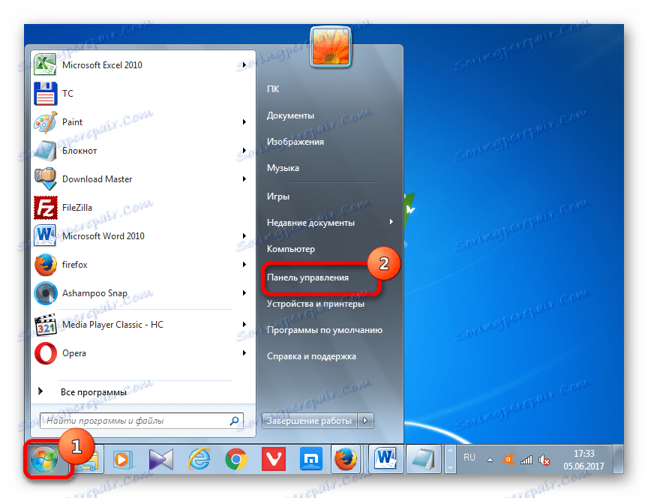Click the Avast antivirus tray icon
The height and width of the screenshot is (498, 648).
pyautogui.click(x=508, y=460)
